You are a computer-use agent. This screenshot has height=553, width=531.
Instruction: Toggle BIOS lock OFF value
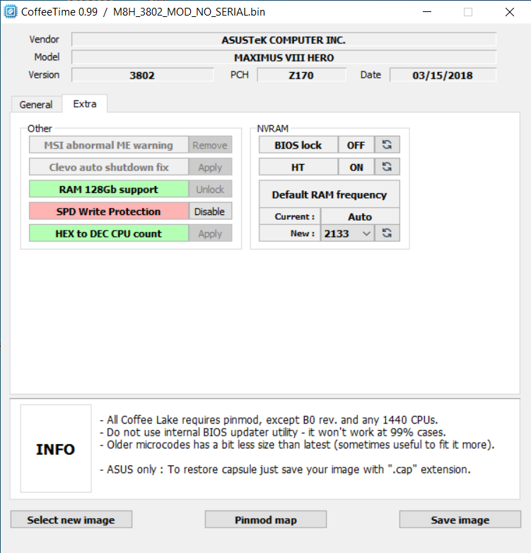click(x=356, y=144)
